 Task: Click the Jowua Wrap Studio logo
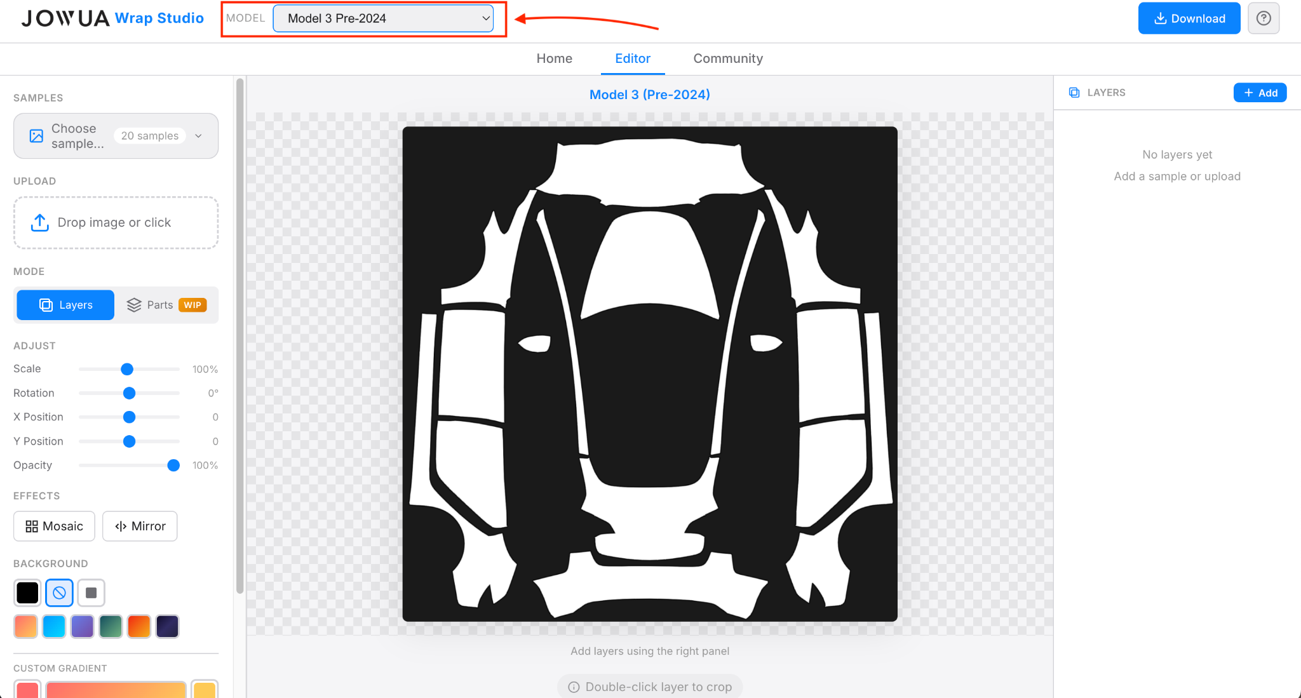(x=112, y=18)
